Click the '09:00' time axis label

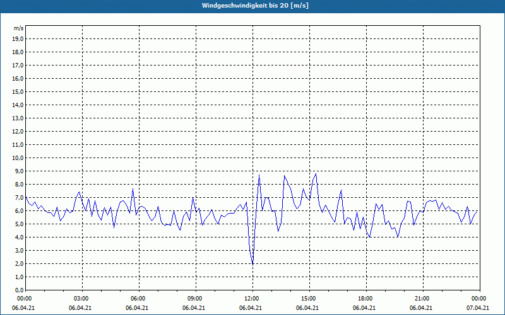(196, 299)
